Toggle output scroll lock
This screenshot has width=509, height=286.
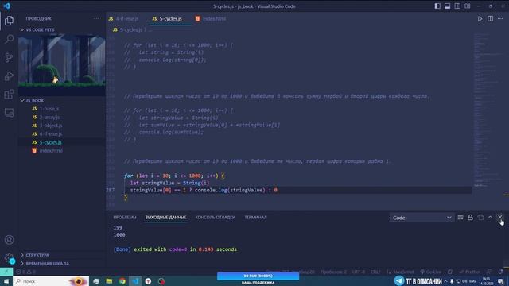pyautogui.click(x=470, y=218)
